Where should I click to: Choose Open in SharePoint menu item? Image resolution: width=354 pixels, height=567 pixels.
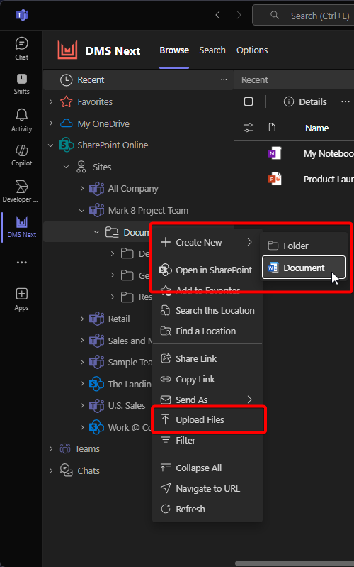point(207,270)
